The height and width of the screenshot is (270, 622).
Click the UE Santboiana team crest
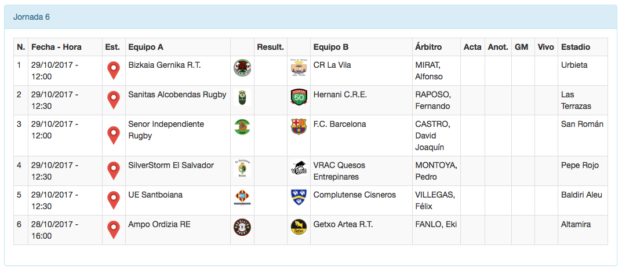point(242,198)
